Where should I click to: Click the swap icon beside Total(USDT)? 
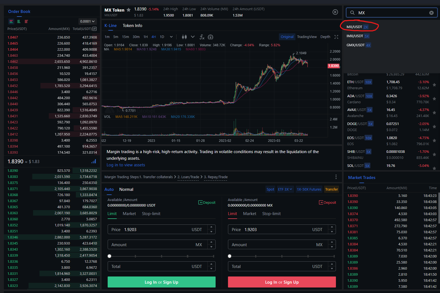[94, 29]
